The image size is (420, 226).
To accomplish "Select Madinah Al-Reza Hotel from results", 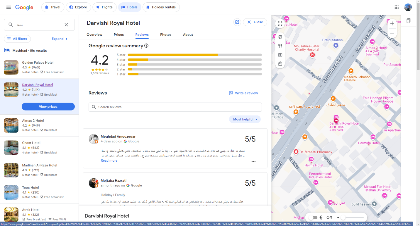I will tap(39, 170).
